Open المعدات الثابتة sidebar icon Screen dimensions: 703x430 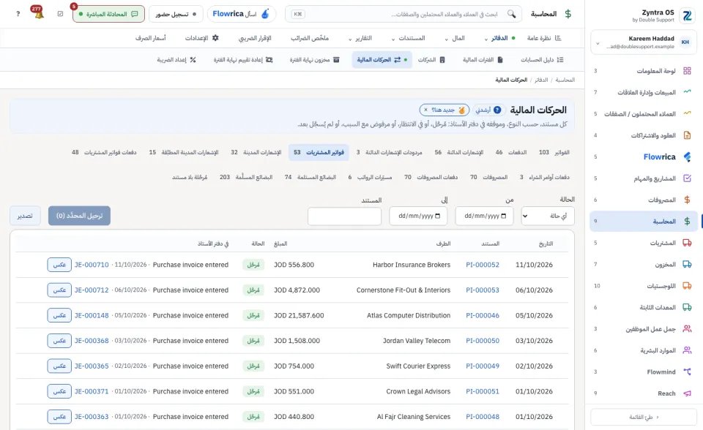coord(687,307)
